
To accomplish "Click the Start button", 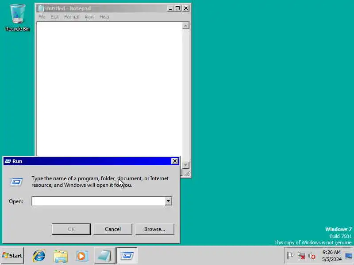I will click(x=12, y=256).
